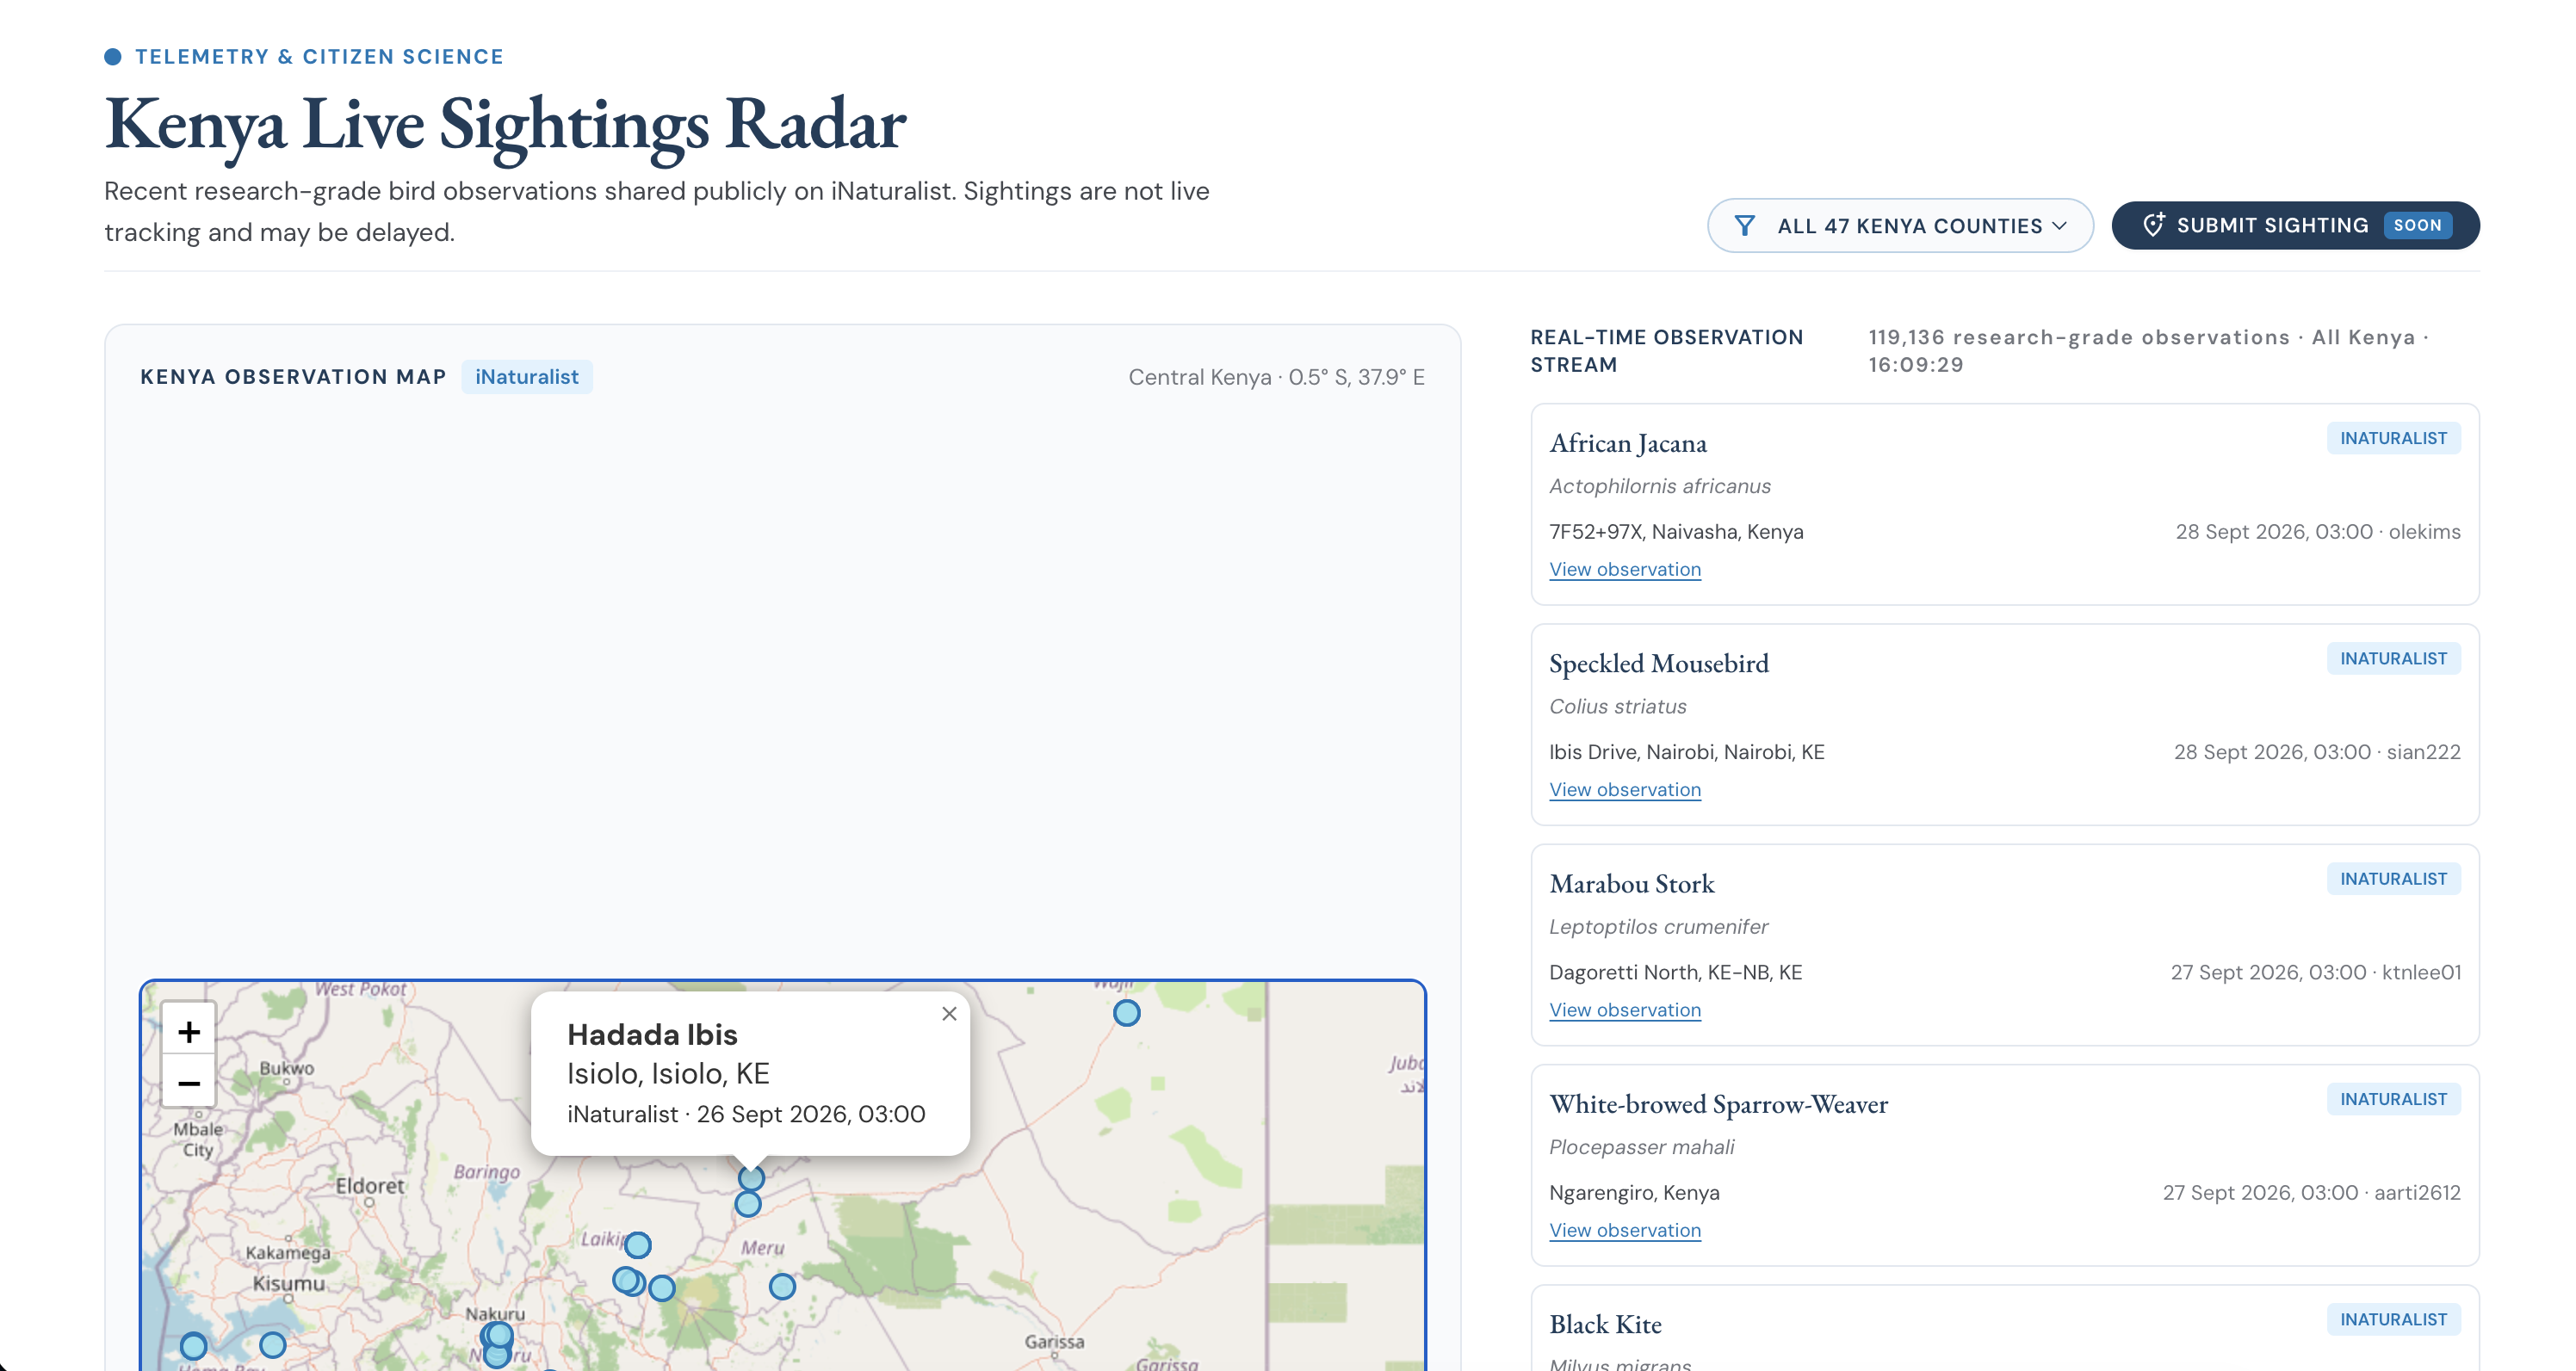The image size is (2576, 1371).
Task: Zoom in on the observation map
Action: (189, 1030)
